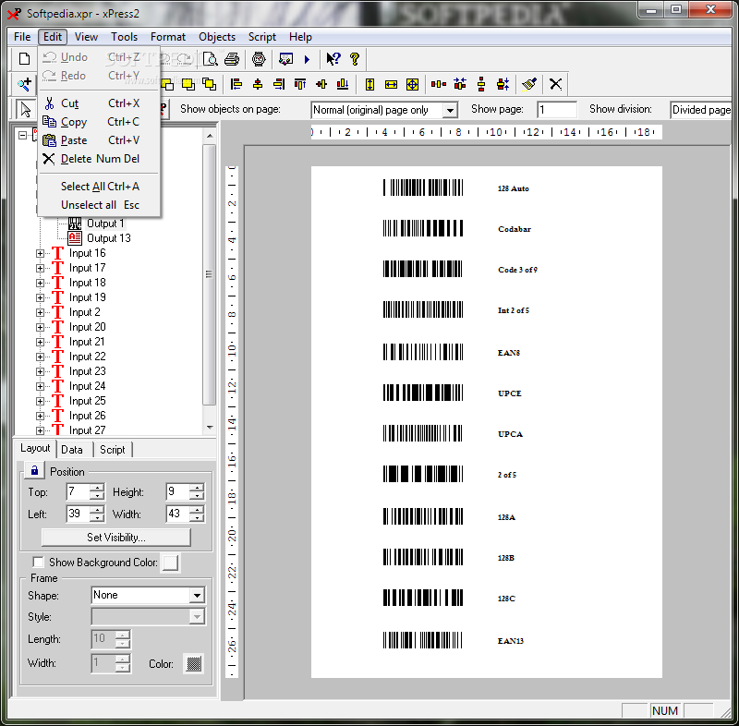Open Print Preview from the toolbar
739x726 pixels.
pos(211,59)
